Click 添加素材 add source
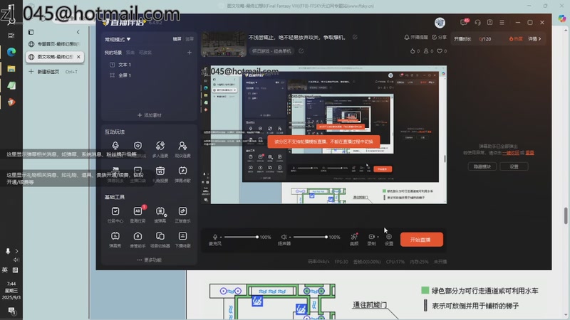570x320 pixels. [150, 115]
